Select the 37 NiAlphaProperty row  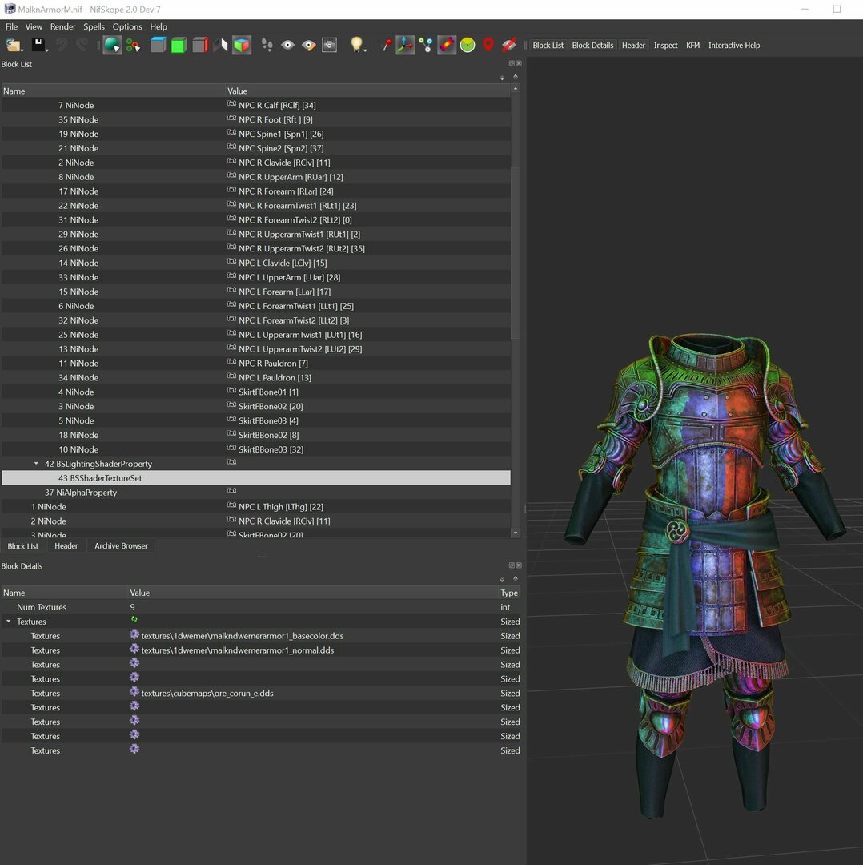point(256,493)
